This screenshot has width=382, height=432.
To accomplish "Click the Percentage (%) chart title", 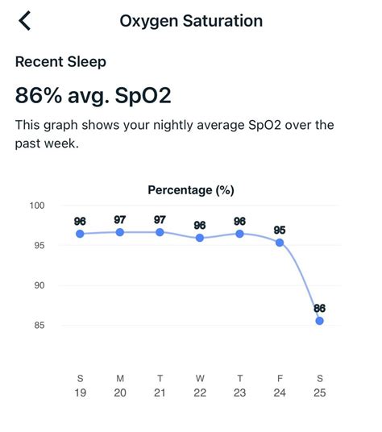I will (191, 190).
